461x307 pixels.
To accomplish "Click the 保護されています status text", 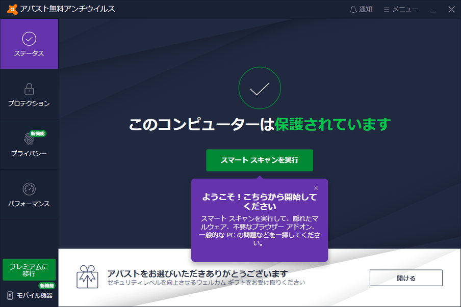I will click(332, 124).
